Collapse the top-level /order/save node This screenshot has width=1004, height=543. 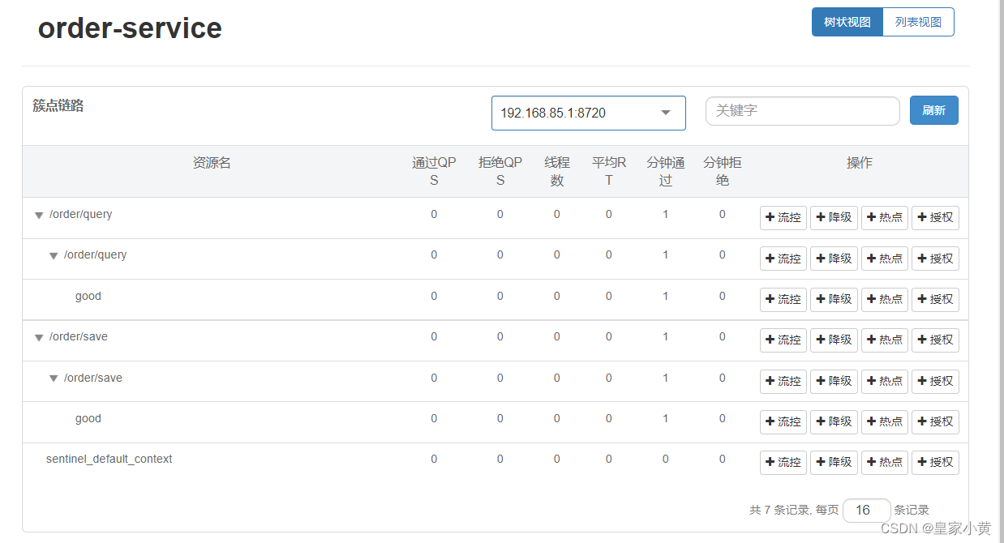38,338
